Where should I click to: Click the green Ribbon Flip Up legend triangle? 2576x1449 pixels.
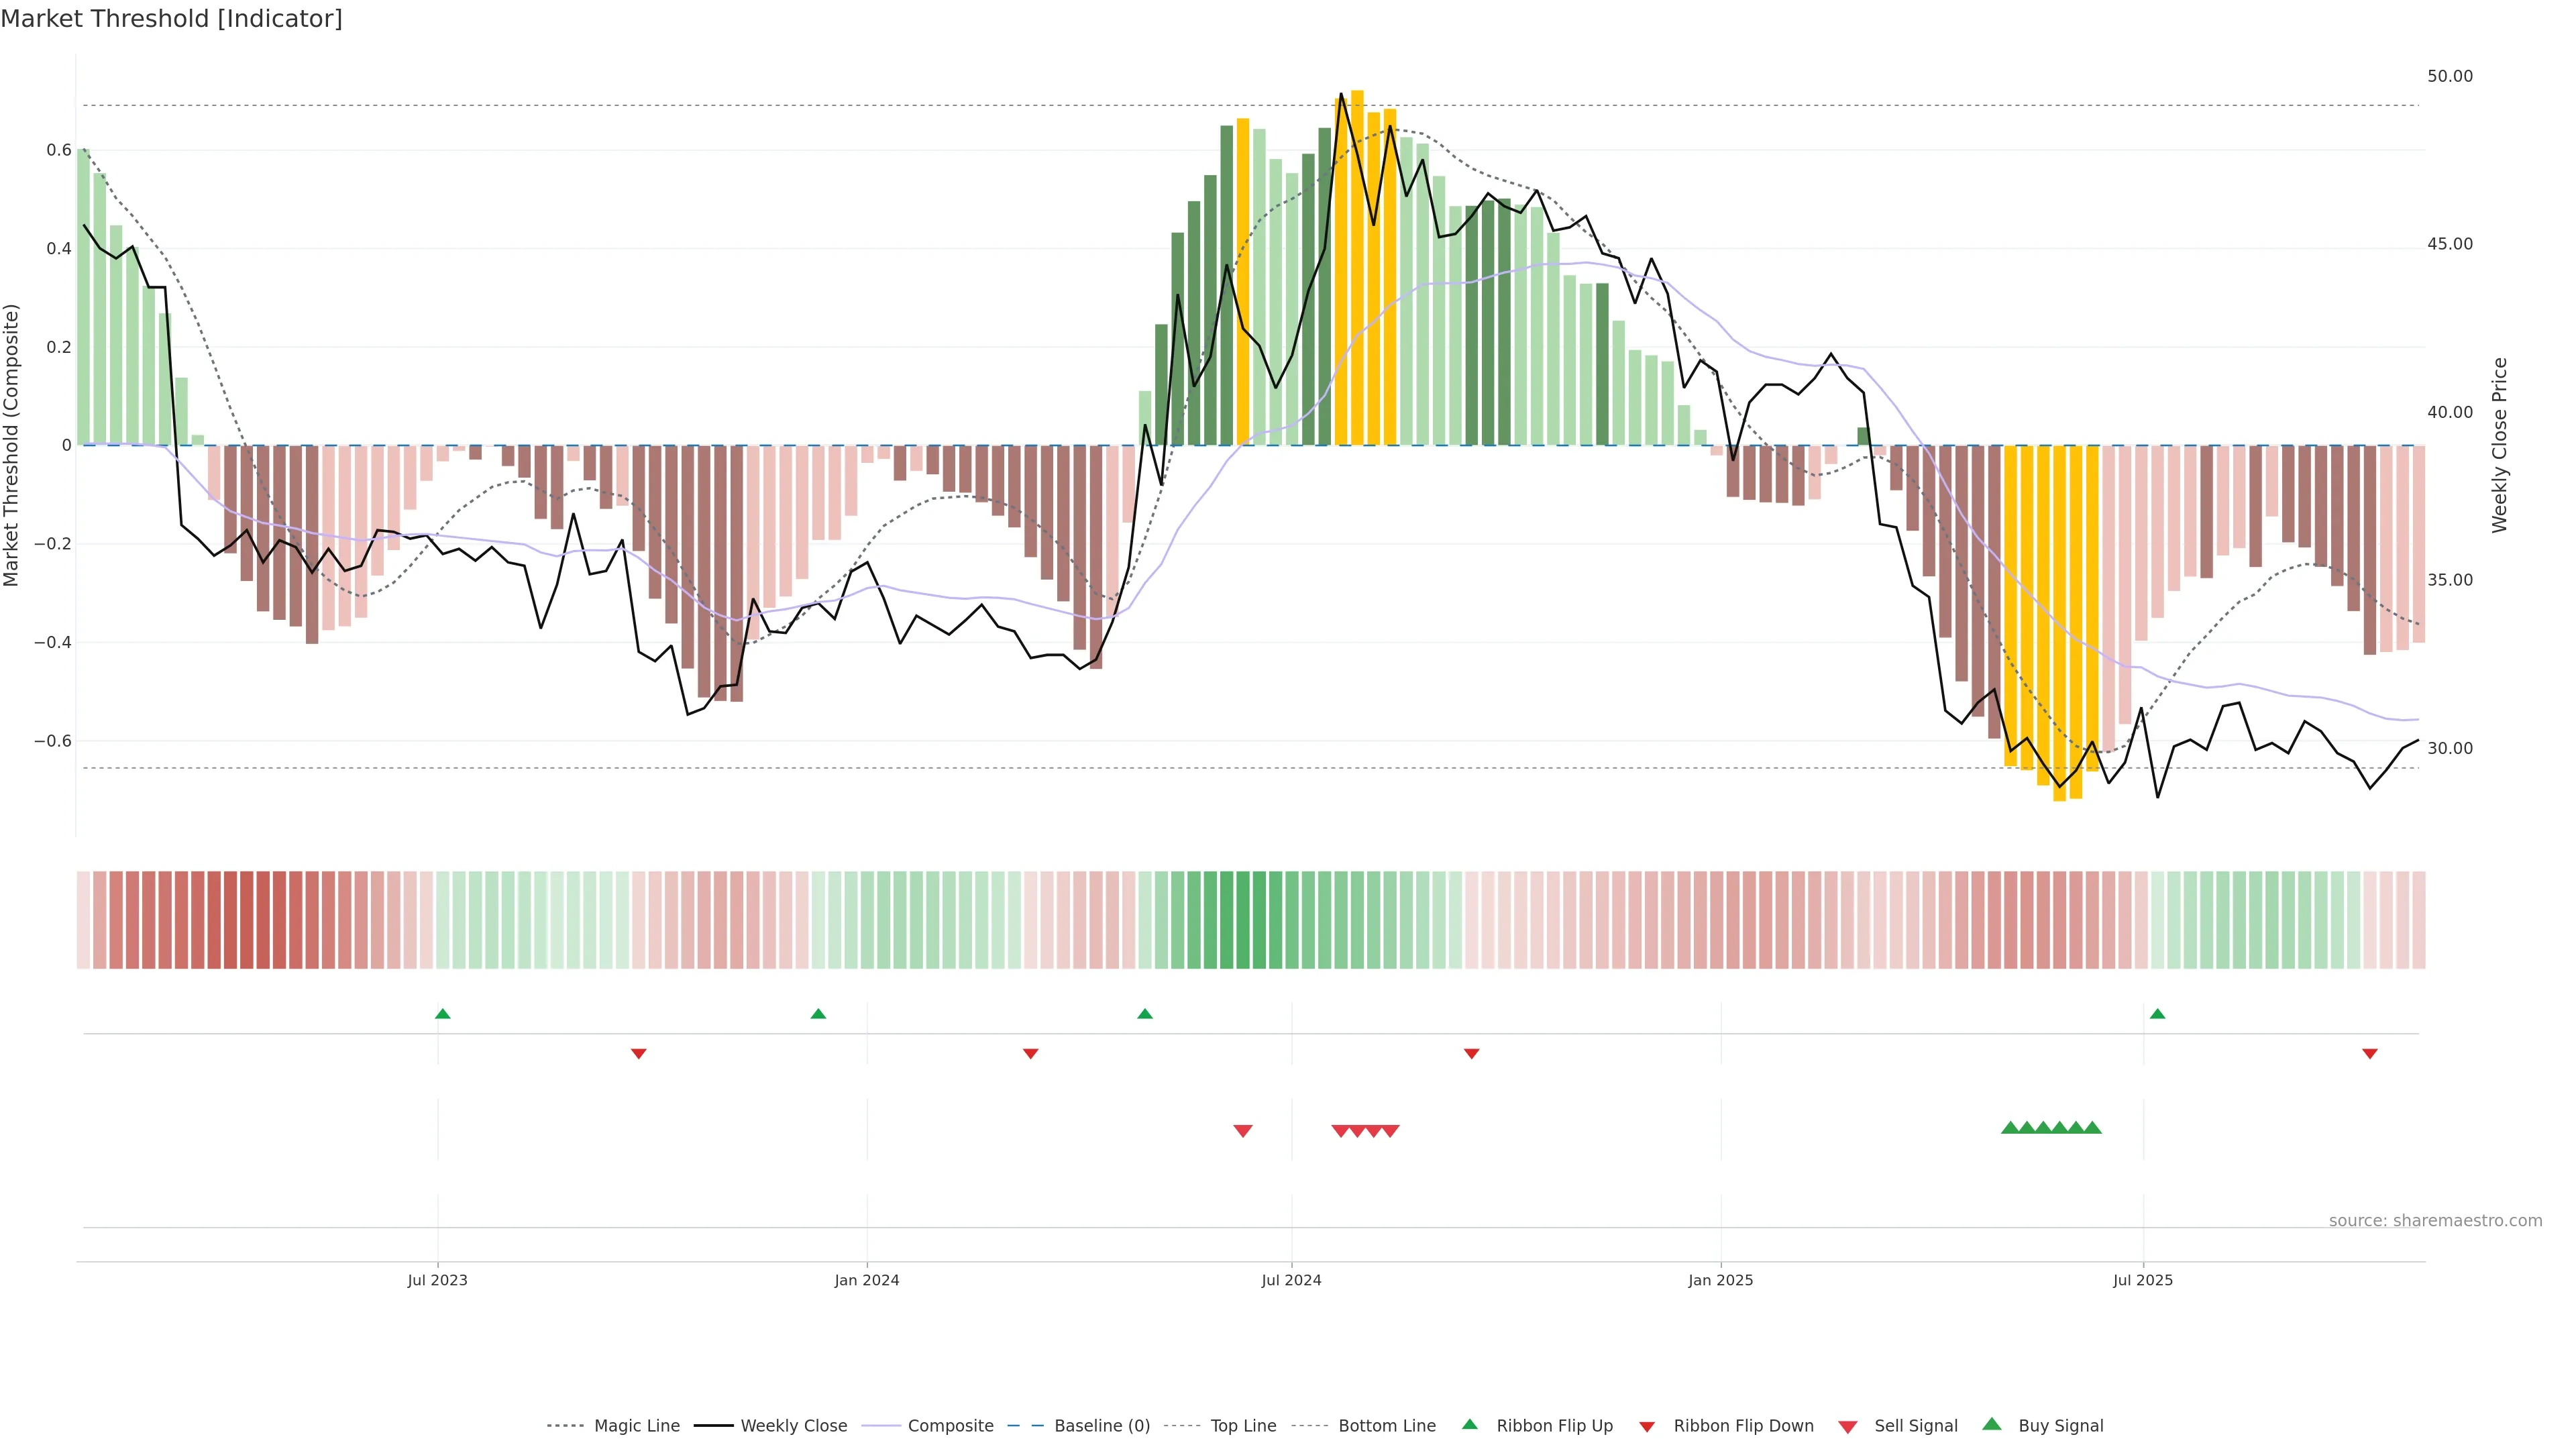coord(1469,1424)
